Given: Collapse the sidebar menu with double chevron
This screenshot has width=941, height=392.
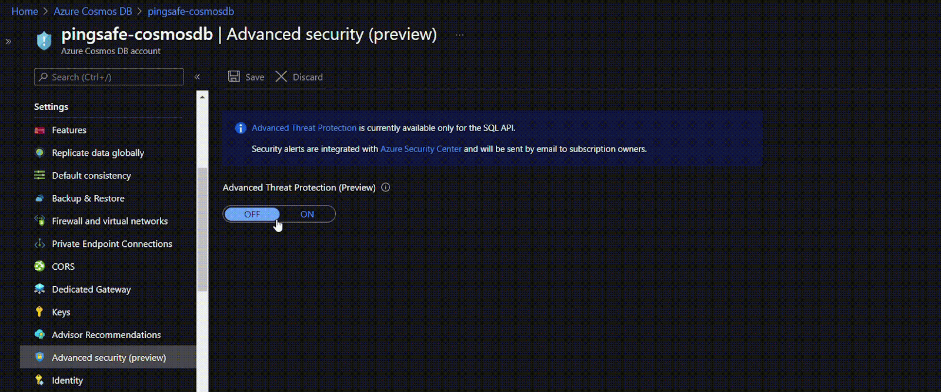Looking at the screenshot, I should pos(197,77).
